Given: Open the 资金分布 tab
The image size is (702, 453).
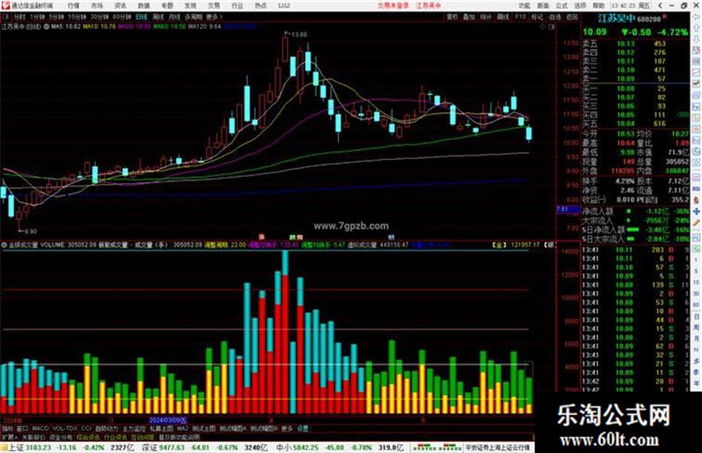Looking at the screenshot, I should click(x=61, y=437).
